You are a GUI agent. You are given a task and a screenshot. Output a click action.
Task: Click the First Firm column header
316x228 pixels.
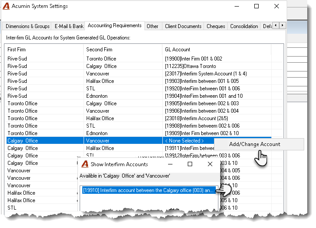pos(44,50)
